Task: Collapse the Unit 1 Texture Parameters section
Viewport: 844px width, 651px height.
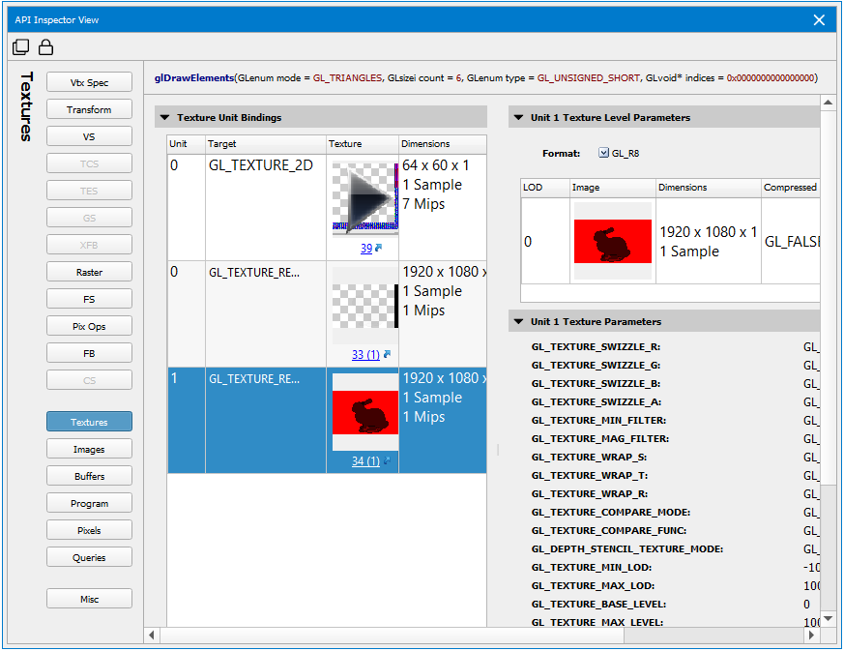Action: pos(518,322)
